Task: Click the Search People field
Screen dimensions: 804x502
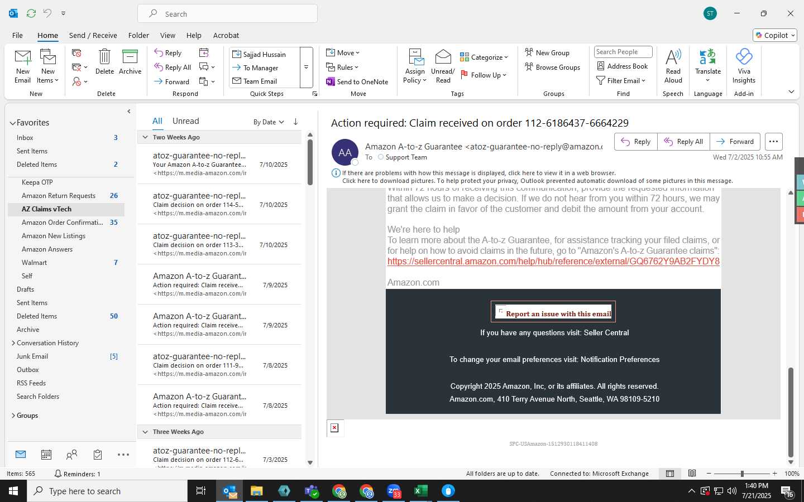Action: pyautogui.click(x=623, y=52)
